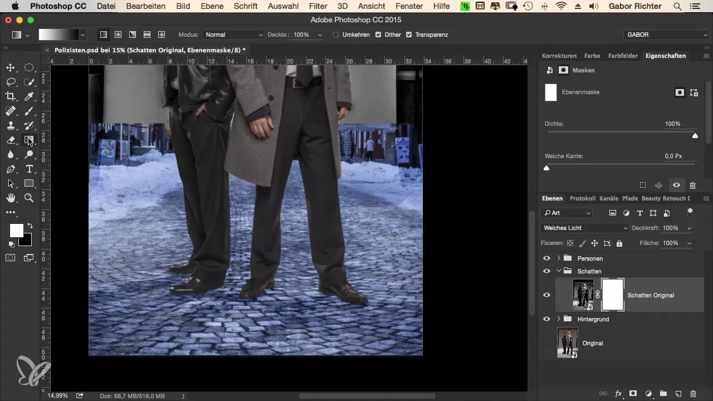Select the Eyedropper tool
This screenshot has width=713, height=401.
[x=29, y=97]
